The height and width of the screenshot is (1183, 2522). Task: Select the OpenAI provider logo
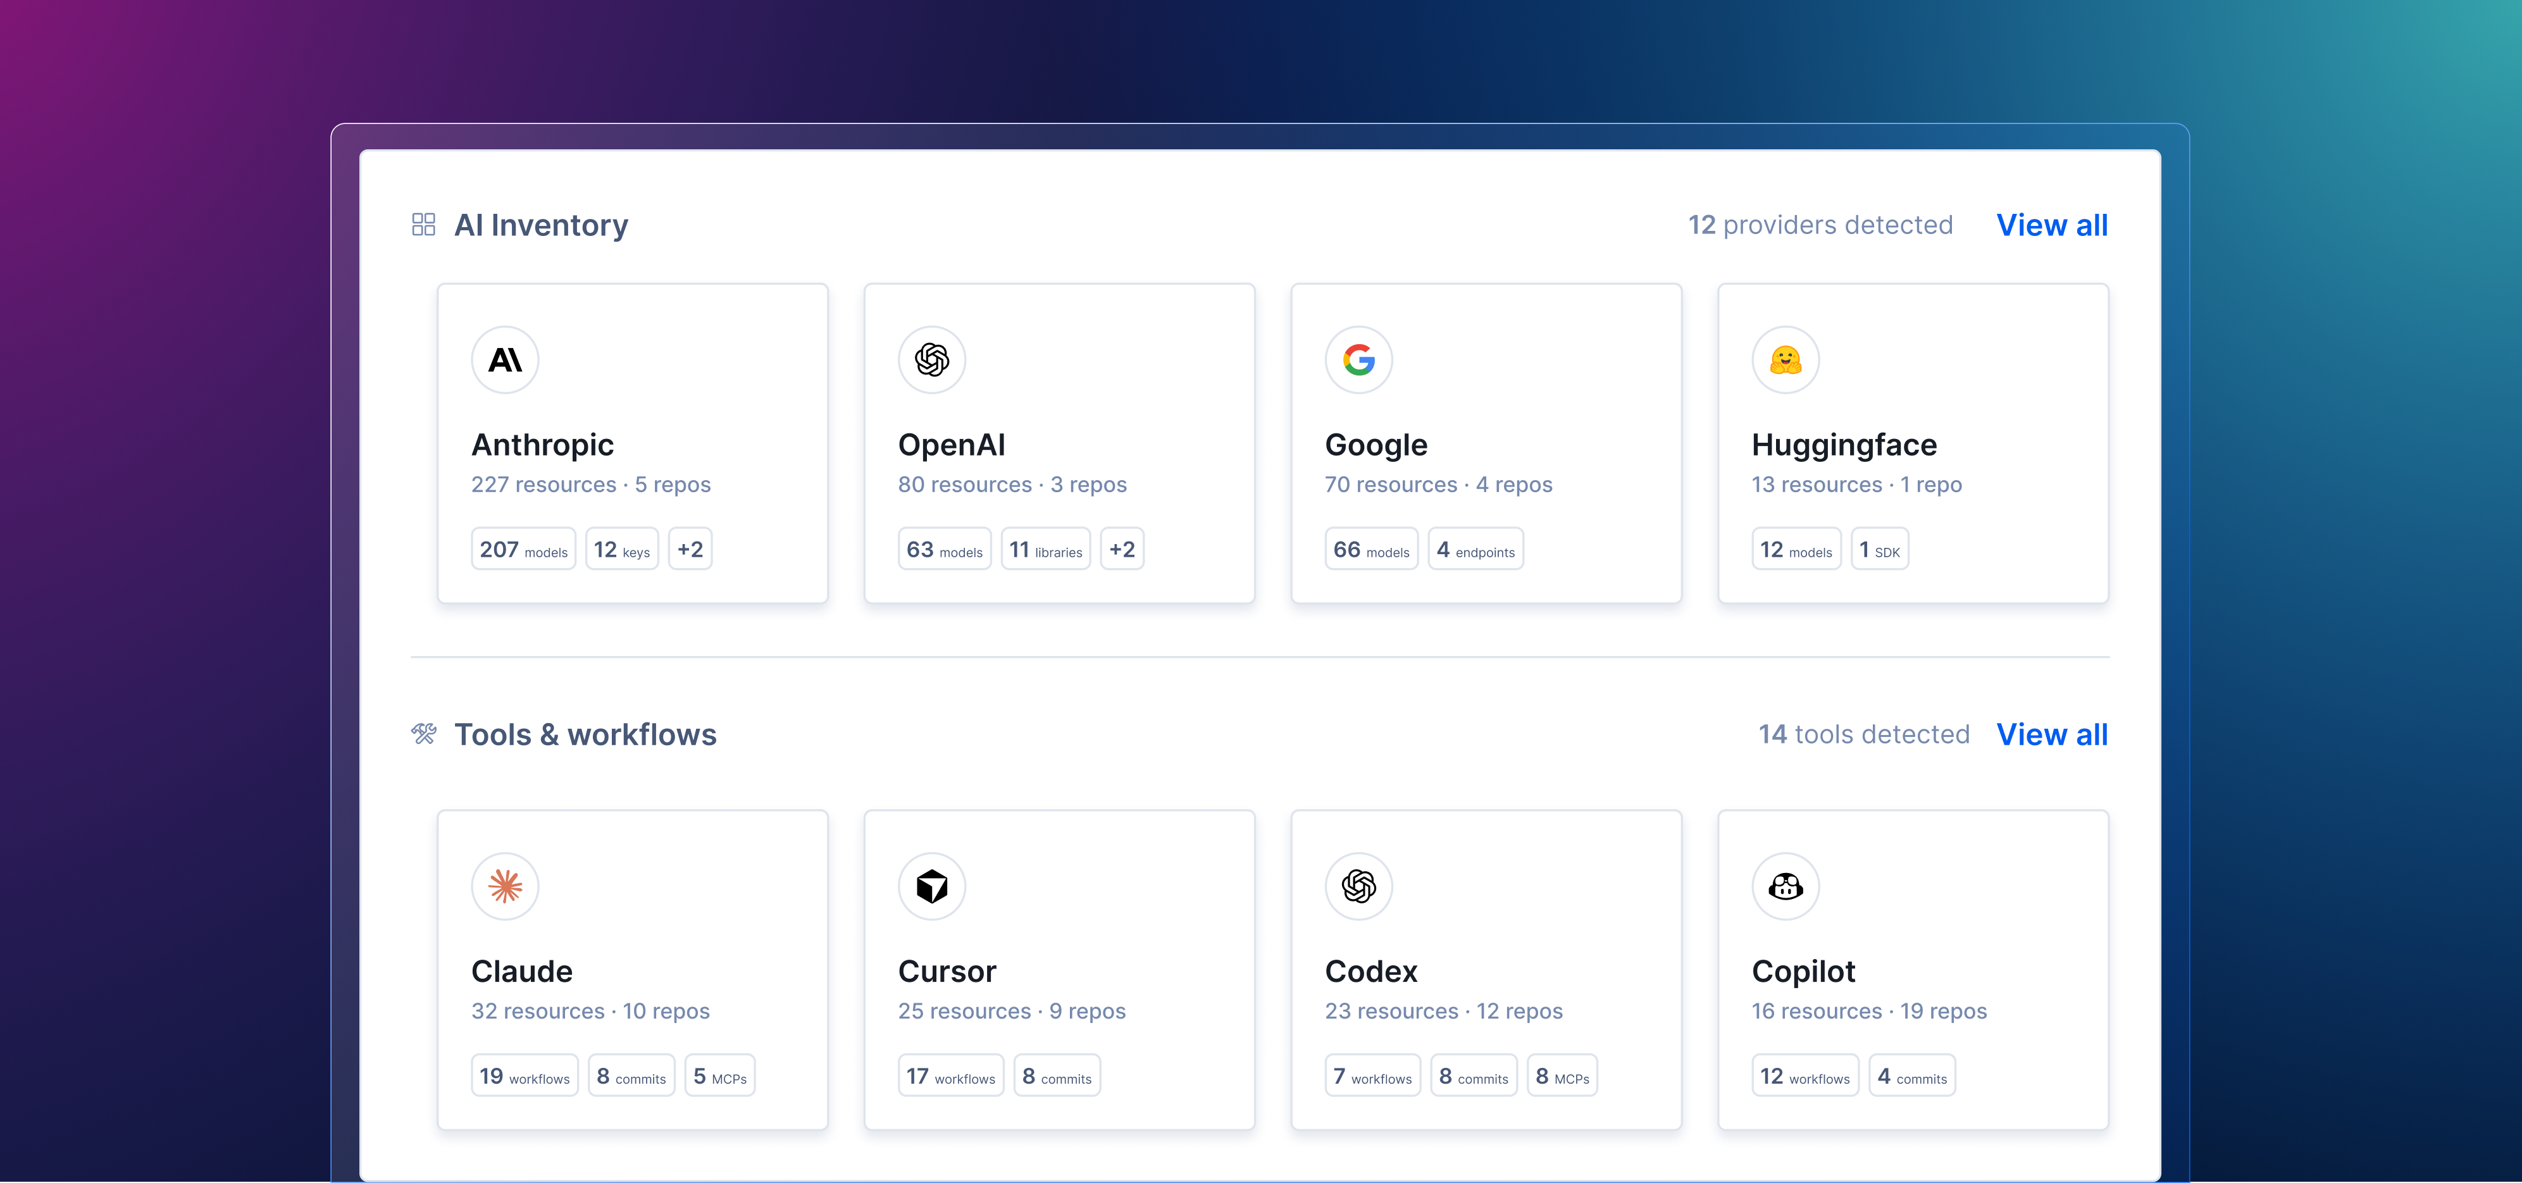point(932,359)
